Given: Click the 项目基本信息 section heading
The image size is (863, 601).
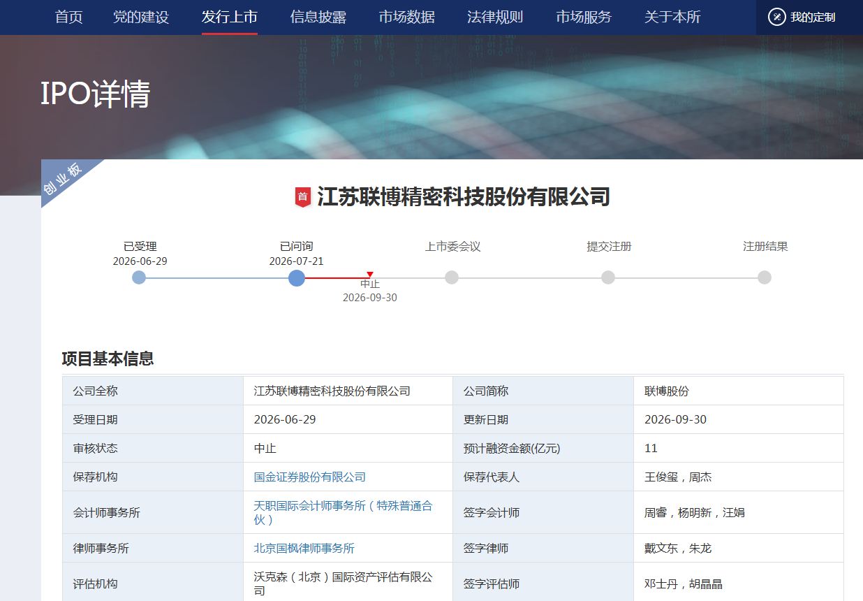Looking at the screenshot, I should click(x=108, y=359).
